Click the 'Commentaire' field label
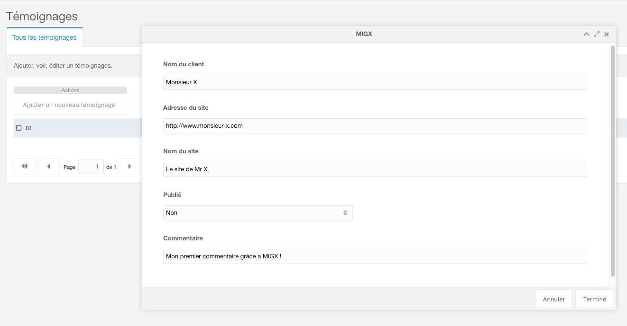The width and height of the screenshot is (627, 326). click(x=183, y=238)
